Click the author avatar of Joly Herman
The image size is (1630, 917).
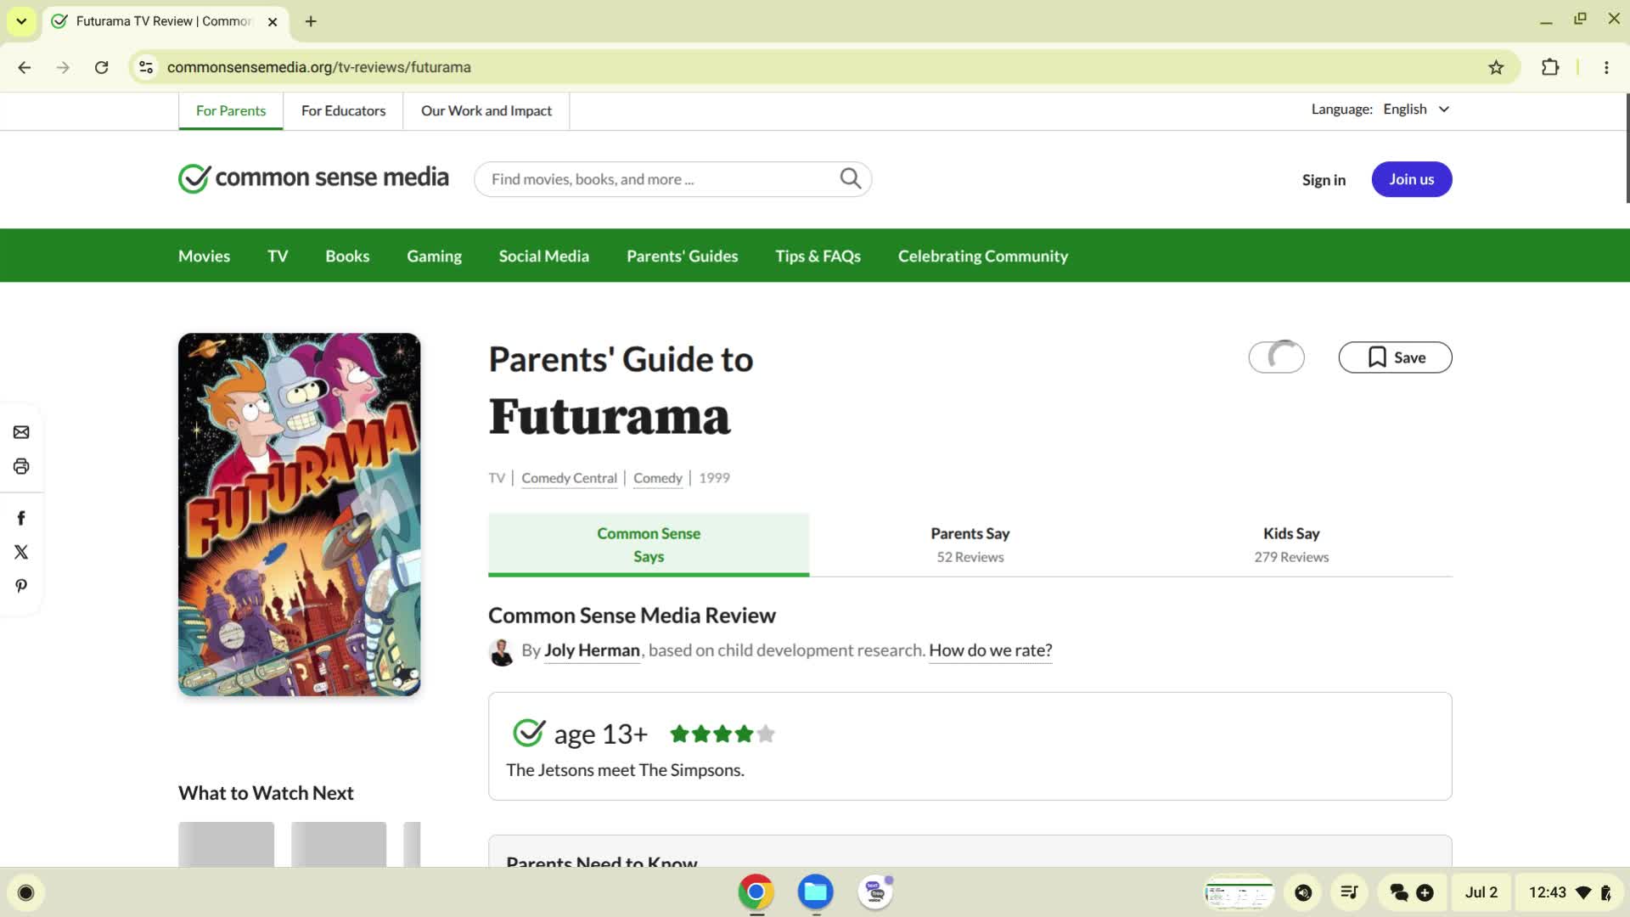(502, 651)
